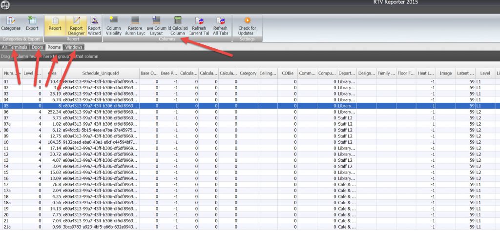Click the Category column header
Image resolution: width=500 pixels, height=231 pixels.
(248, 73)
